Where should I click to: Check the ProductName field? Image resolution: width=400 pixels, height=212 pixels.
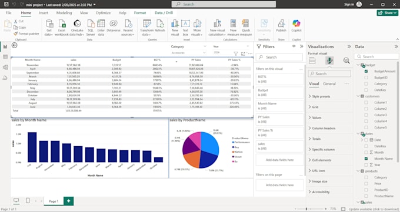click(x=366, y=196)
